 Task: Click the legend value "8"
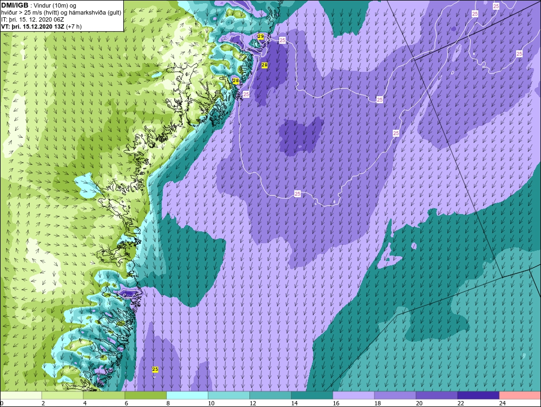(168, 403)
